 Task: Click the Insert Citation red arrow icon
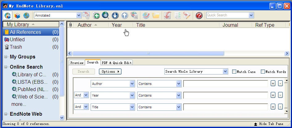(x=168, y=15)
